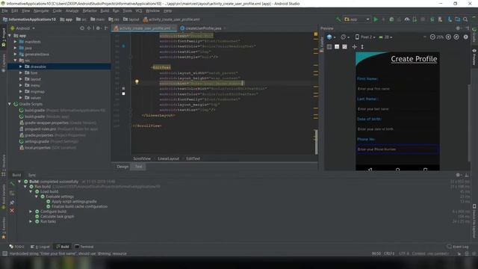
Task: Click the 'Enter your first name' field in the Preview
Action: pos(397,89)
